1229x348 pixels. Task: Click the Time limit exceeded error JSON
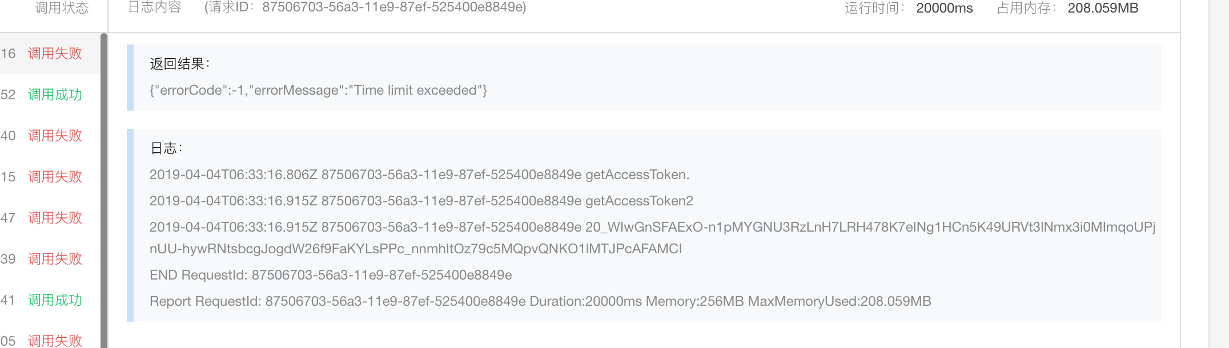point(318,90)
